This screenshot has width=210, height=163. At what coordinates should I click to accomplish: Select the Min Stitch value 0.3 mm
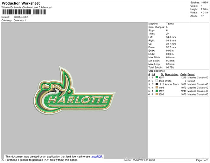[x=170, y=61]
